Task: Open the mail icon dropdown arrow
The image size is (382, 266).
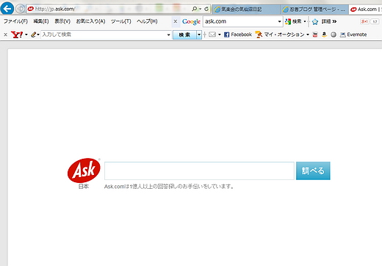Action: point(219,35)
